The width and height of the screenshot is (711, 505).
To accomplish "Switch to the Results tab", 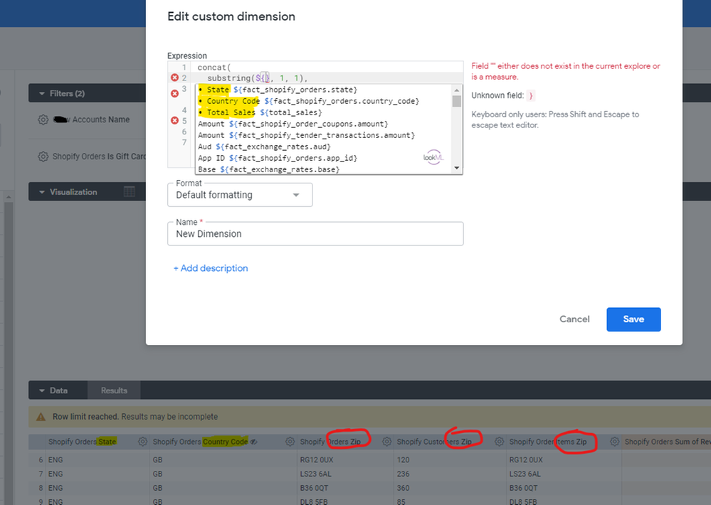I will pos(114,390).
